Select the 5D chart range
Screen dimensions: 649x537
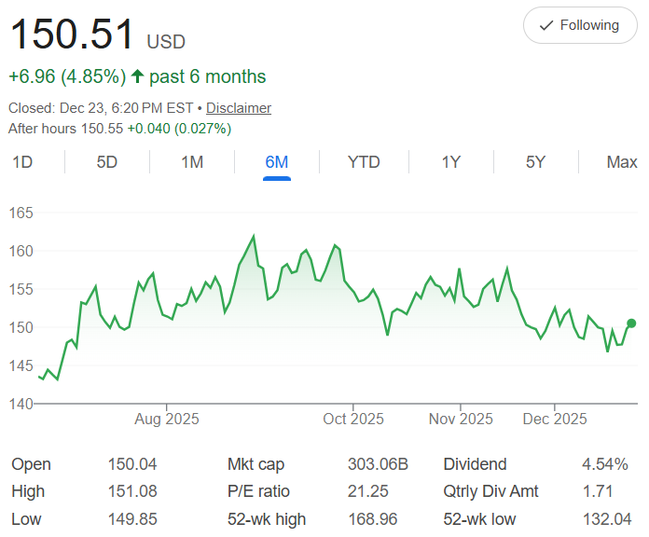107,162
